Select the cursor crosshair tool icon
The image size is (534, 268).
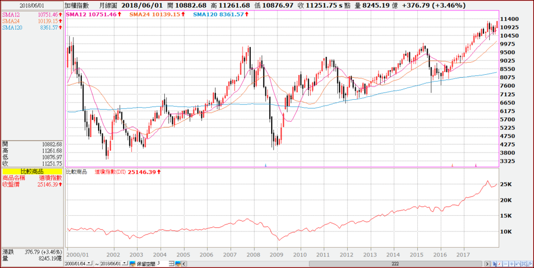pos(493,264)
